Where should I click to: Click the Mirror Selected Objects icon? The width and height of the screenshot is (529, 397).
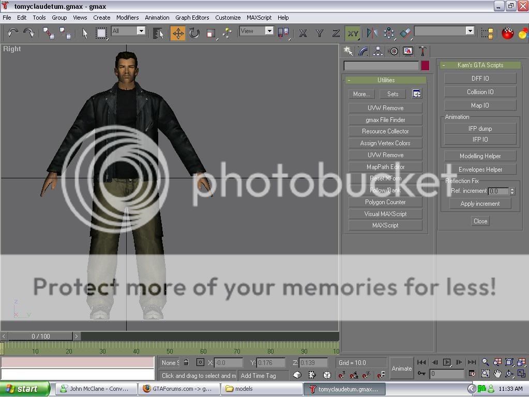click(x=372, y=34)
